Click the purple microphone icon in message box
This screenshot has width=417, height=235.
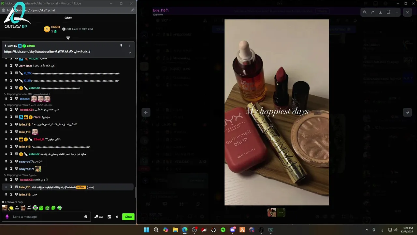click(x=7, y=217)
